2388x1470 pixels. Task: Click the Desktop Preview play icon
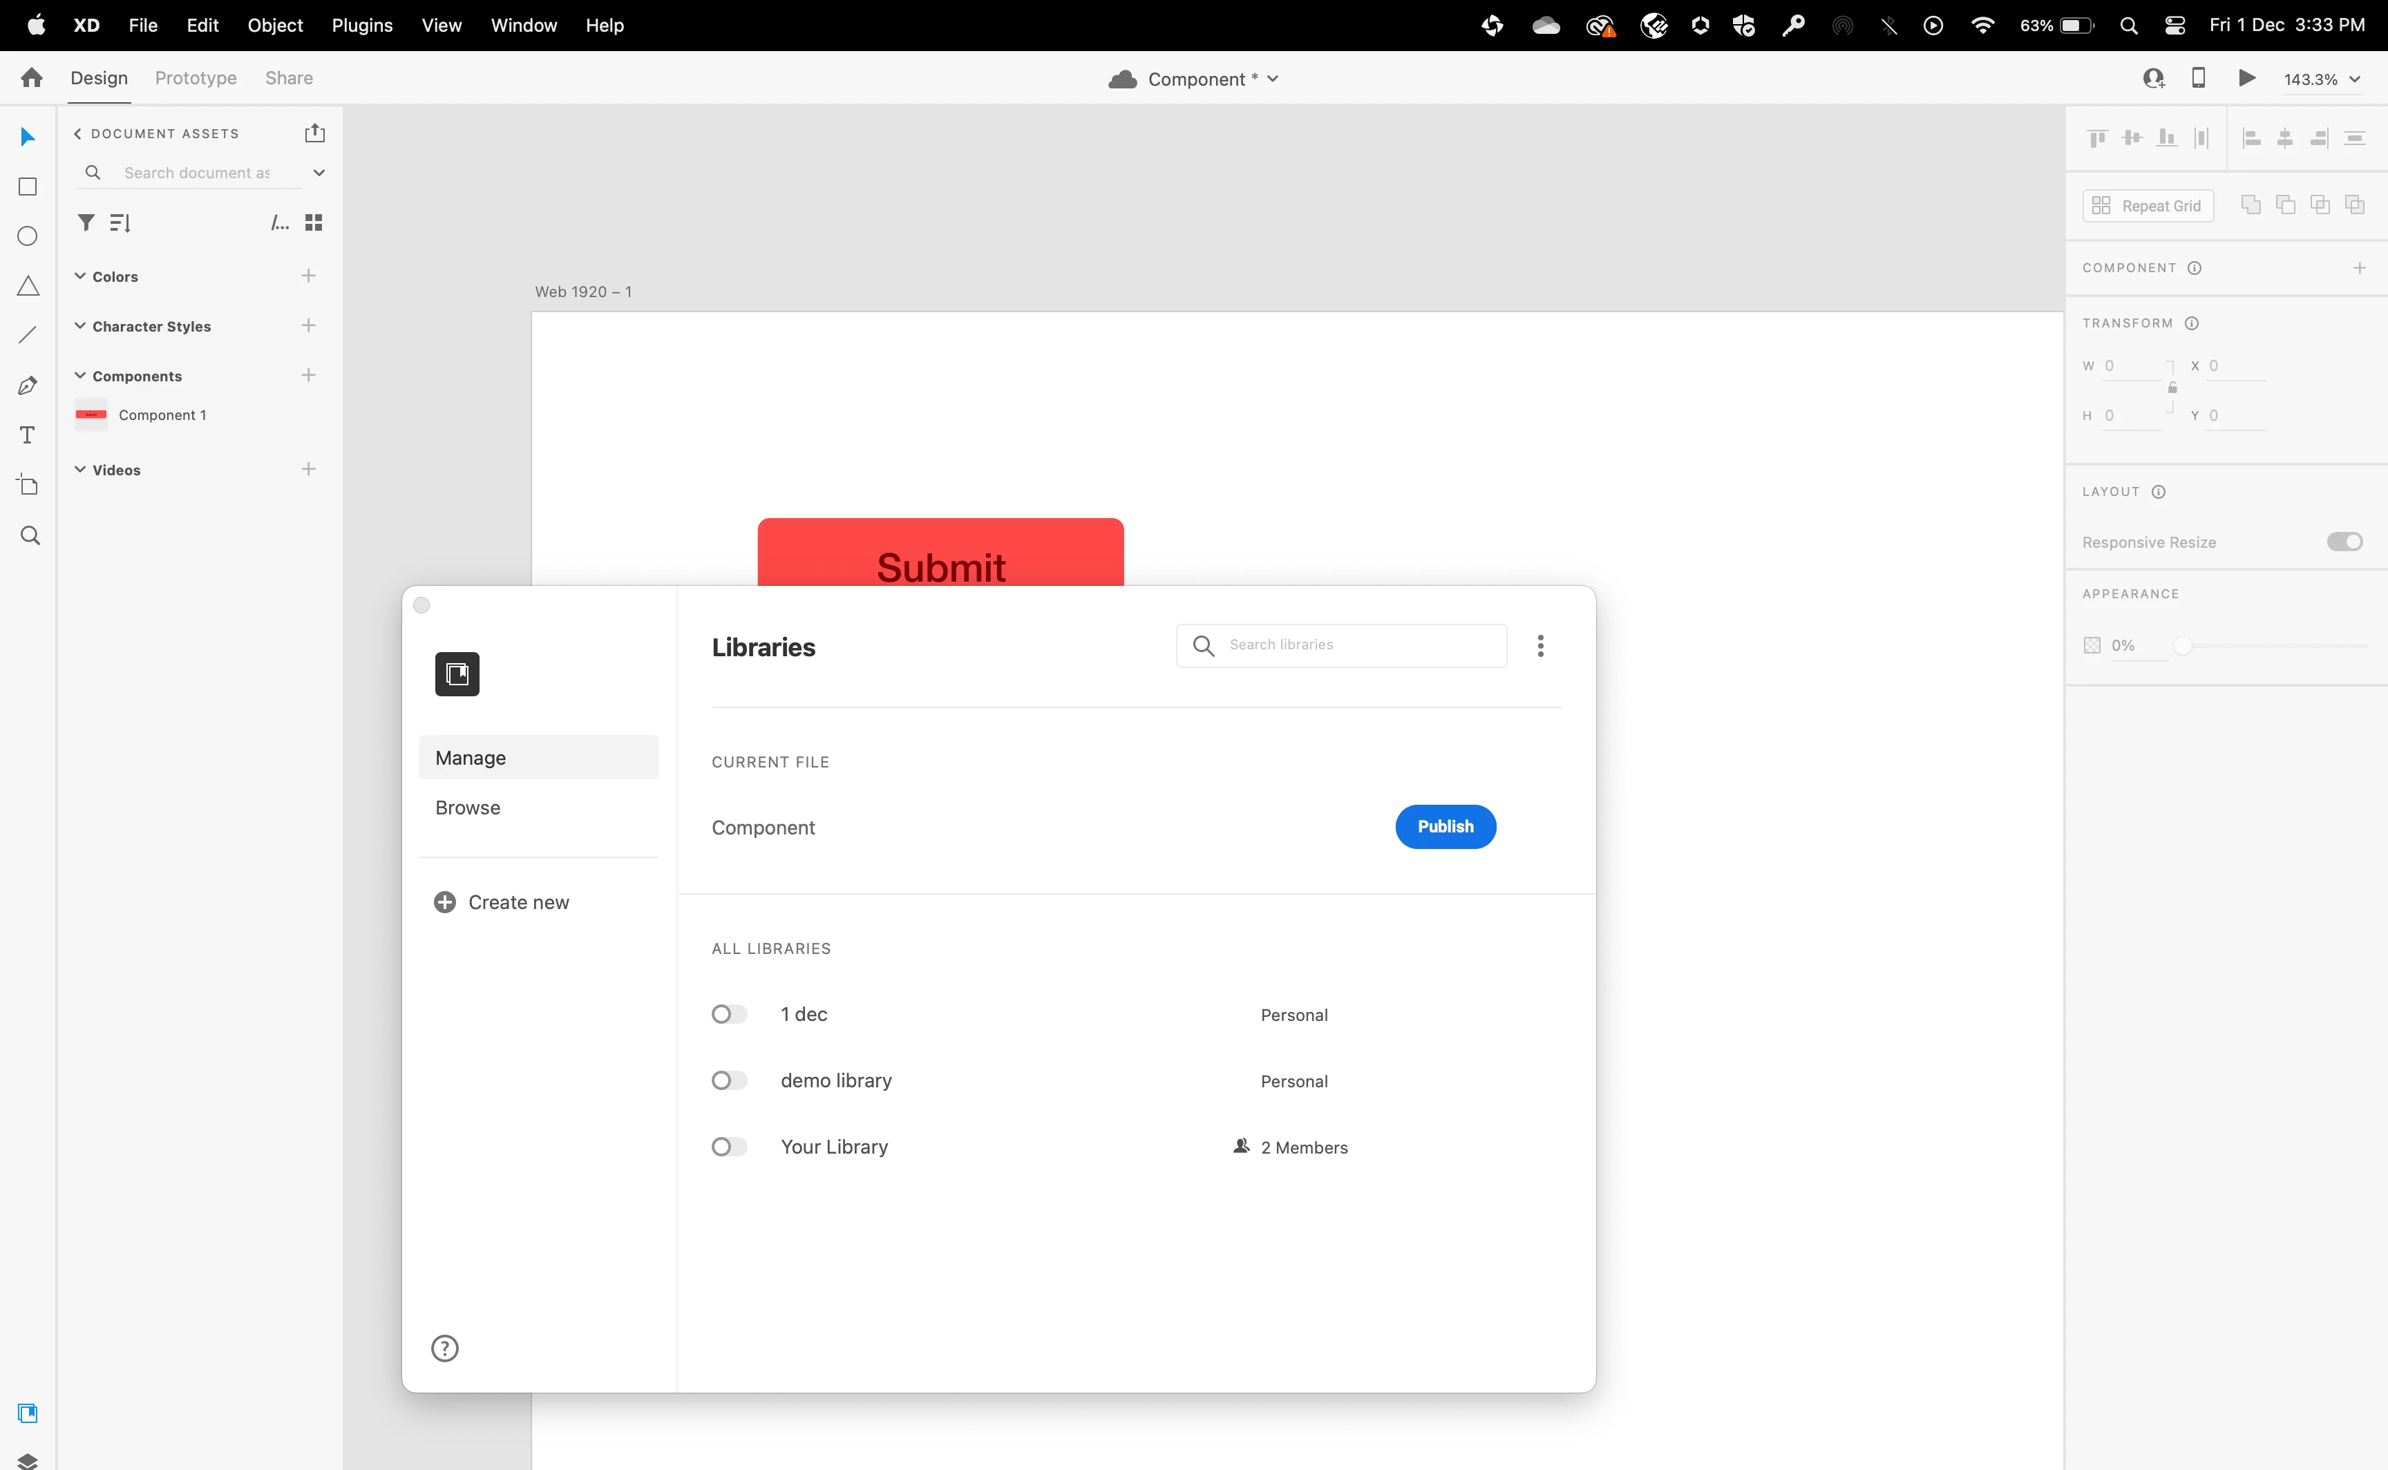tap(2246, 78)
